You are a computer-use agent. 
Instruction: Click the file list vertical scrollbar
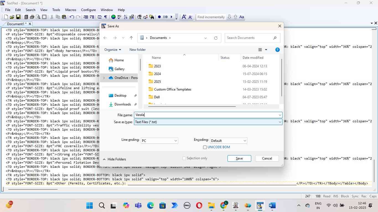coord(282,78)
